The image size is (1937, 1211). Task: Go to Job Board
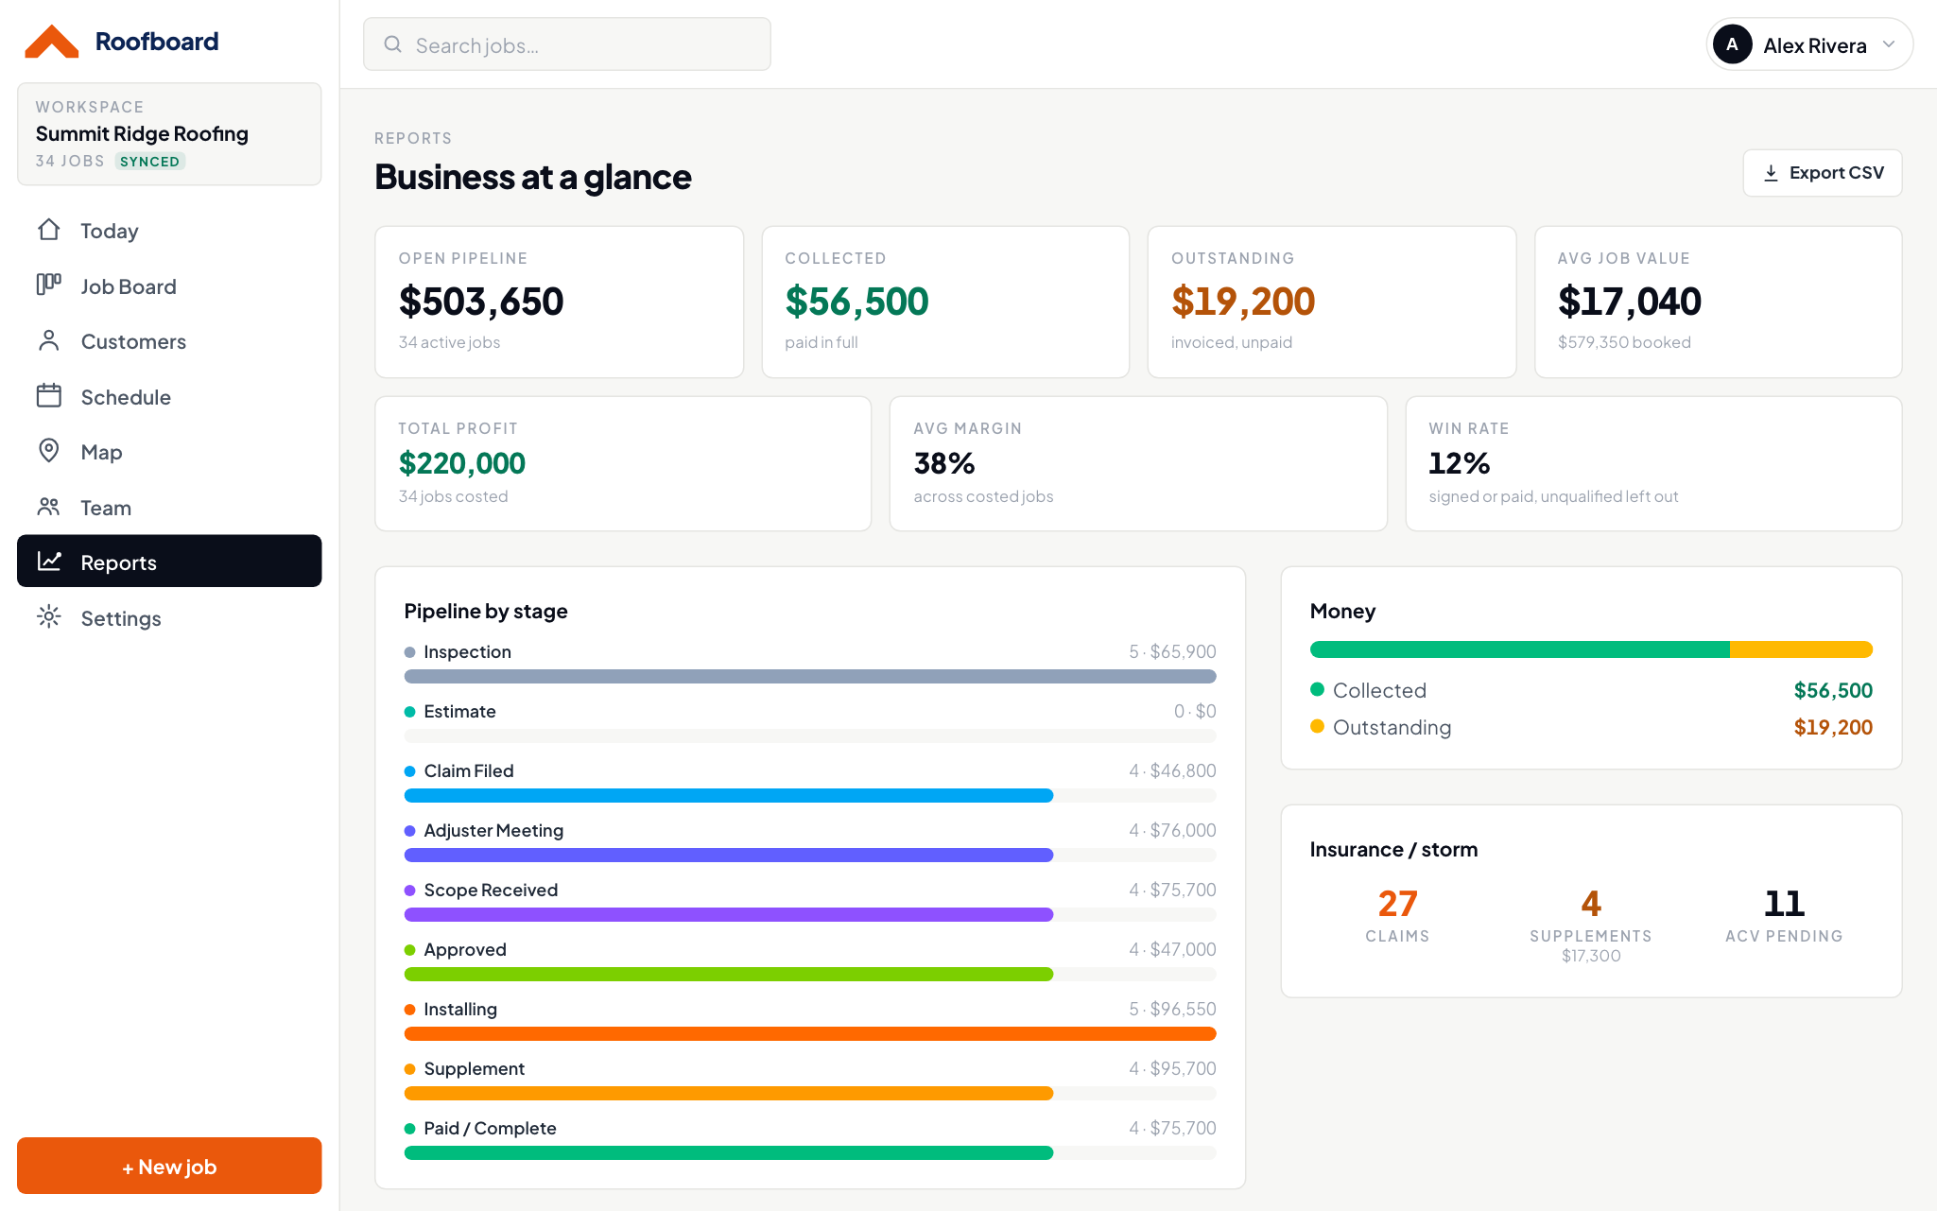point(169,285)
